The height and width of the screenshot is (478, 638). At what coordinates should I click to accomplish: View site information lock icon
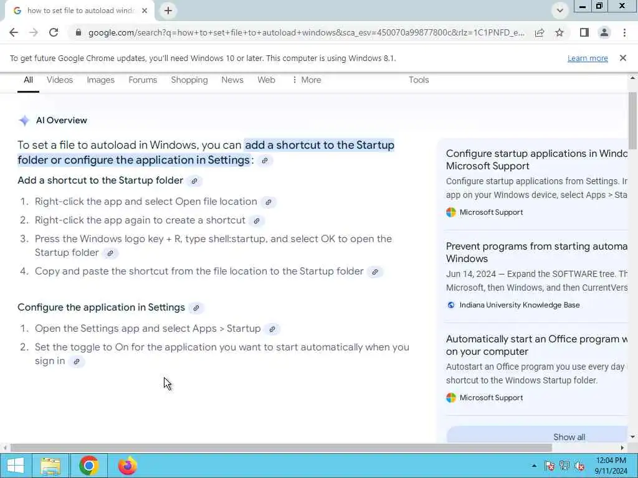click(79, 32)
